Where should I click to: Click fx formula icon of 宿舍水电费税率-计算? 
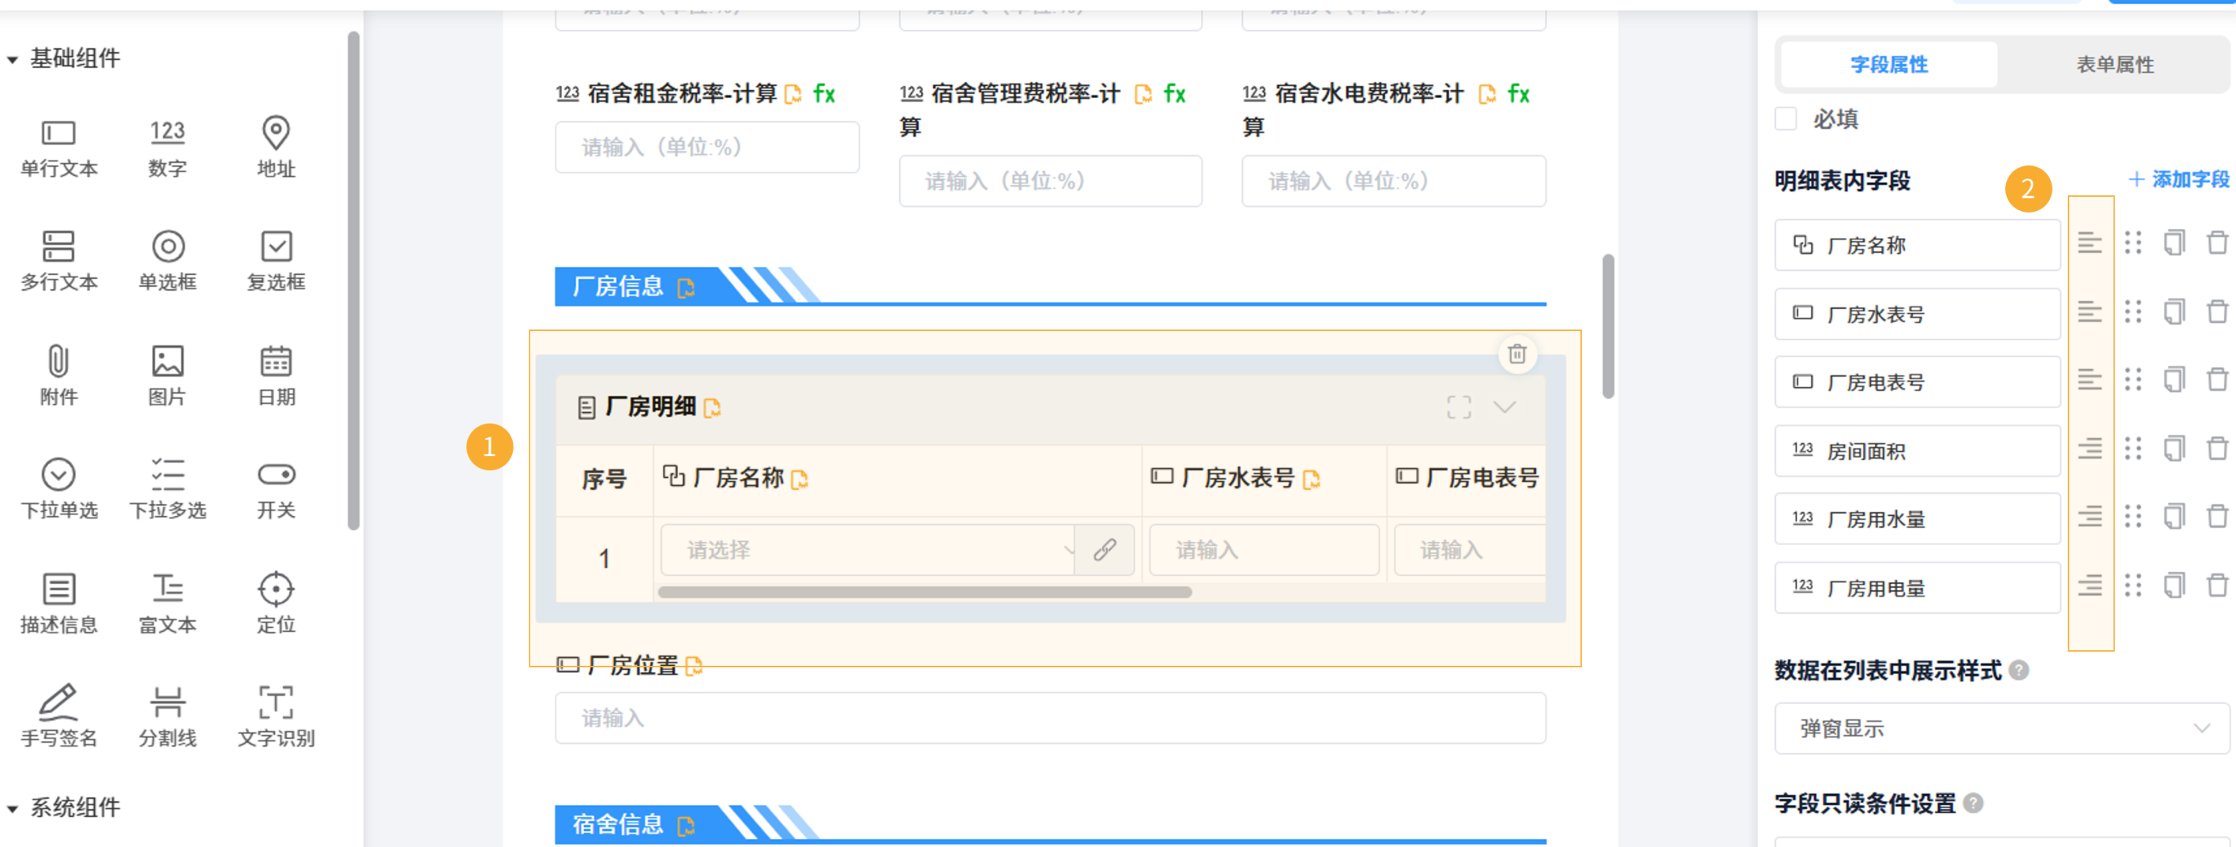(1518, 94)
